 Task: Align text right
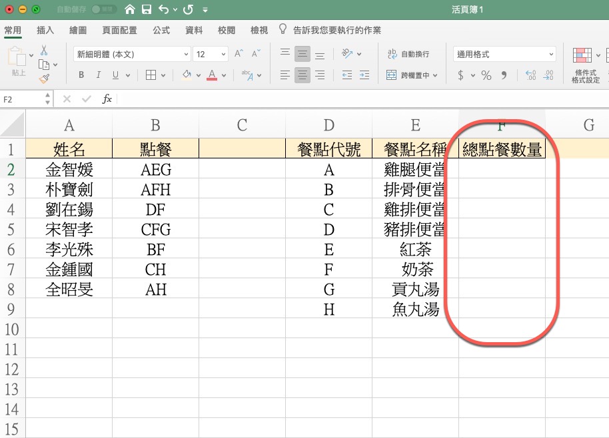[320, 75]
